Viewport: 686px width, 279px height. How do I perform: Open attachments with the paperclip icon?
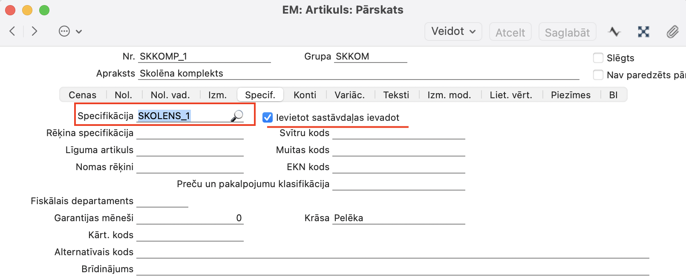point(672,31)
